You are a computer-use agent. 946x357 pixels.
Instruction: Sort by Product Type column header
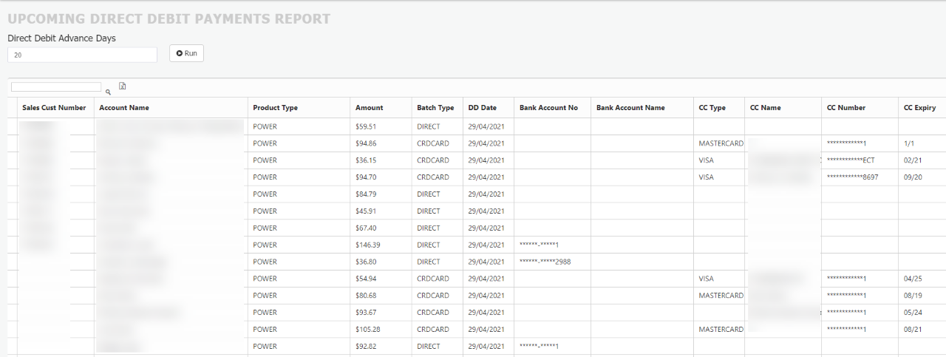(x=275, y=108)
